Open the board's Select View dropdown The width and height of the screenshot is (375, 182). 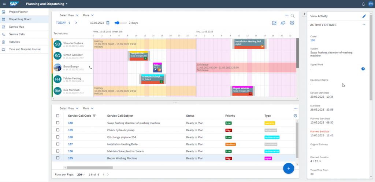(x=69, y=15)
